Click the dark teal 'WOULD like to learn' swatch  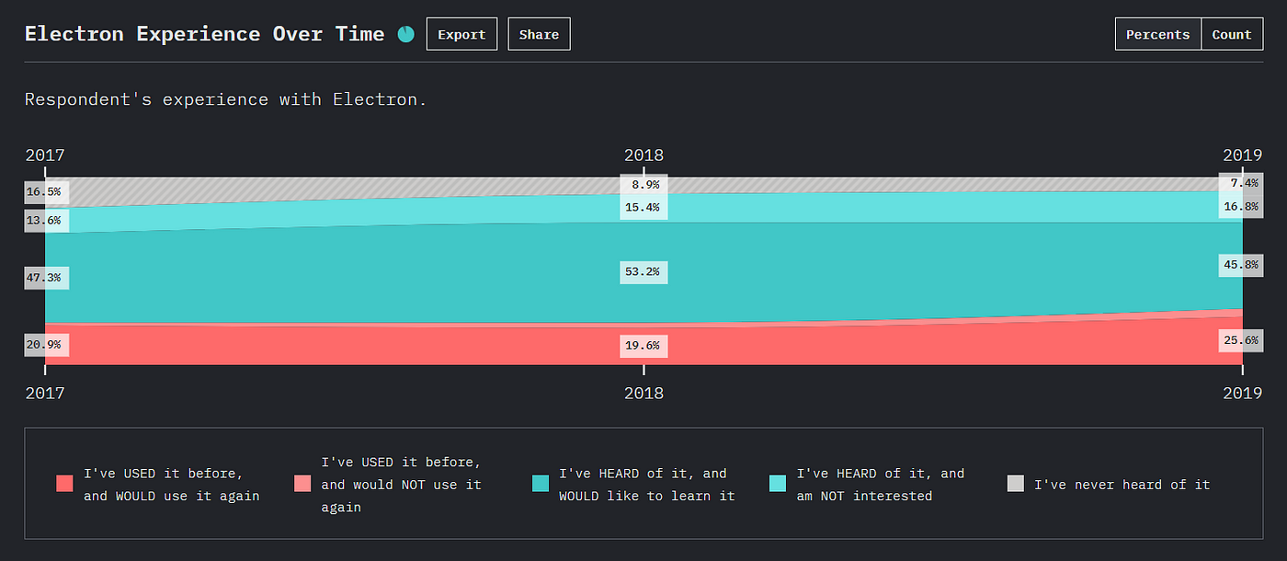pyautogui.click(x=541, y=484)
